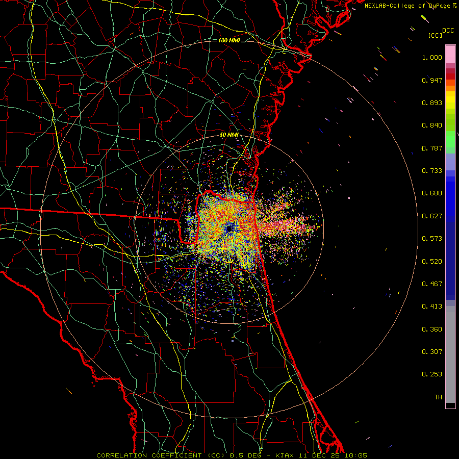
Task: Click the 0.467 scale value
Action: [x=432, y=284]
